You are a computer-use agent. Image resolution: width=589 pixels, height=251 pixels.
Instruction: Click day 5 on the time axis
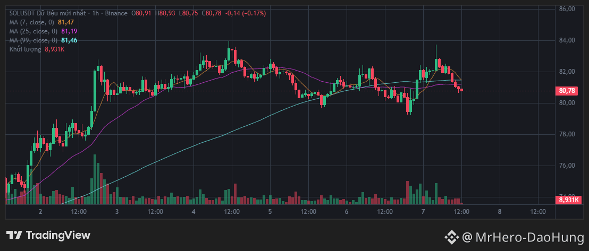270,212
